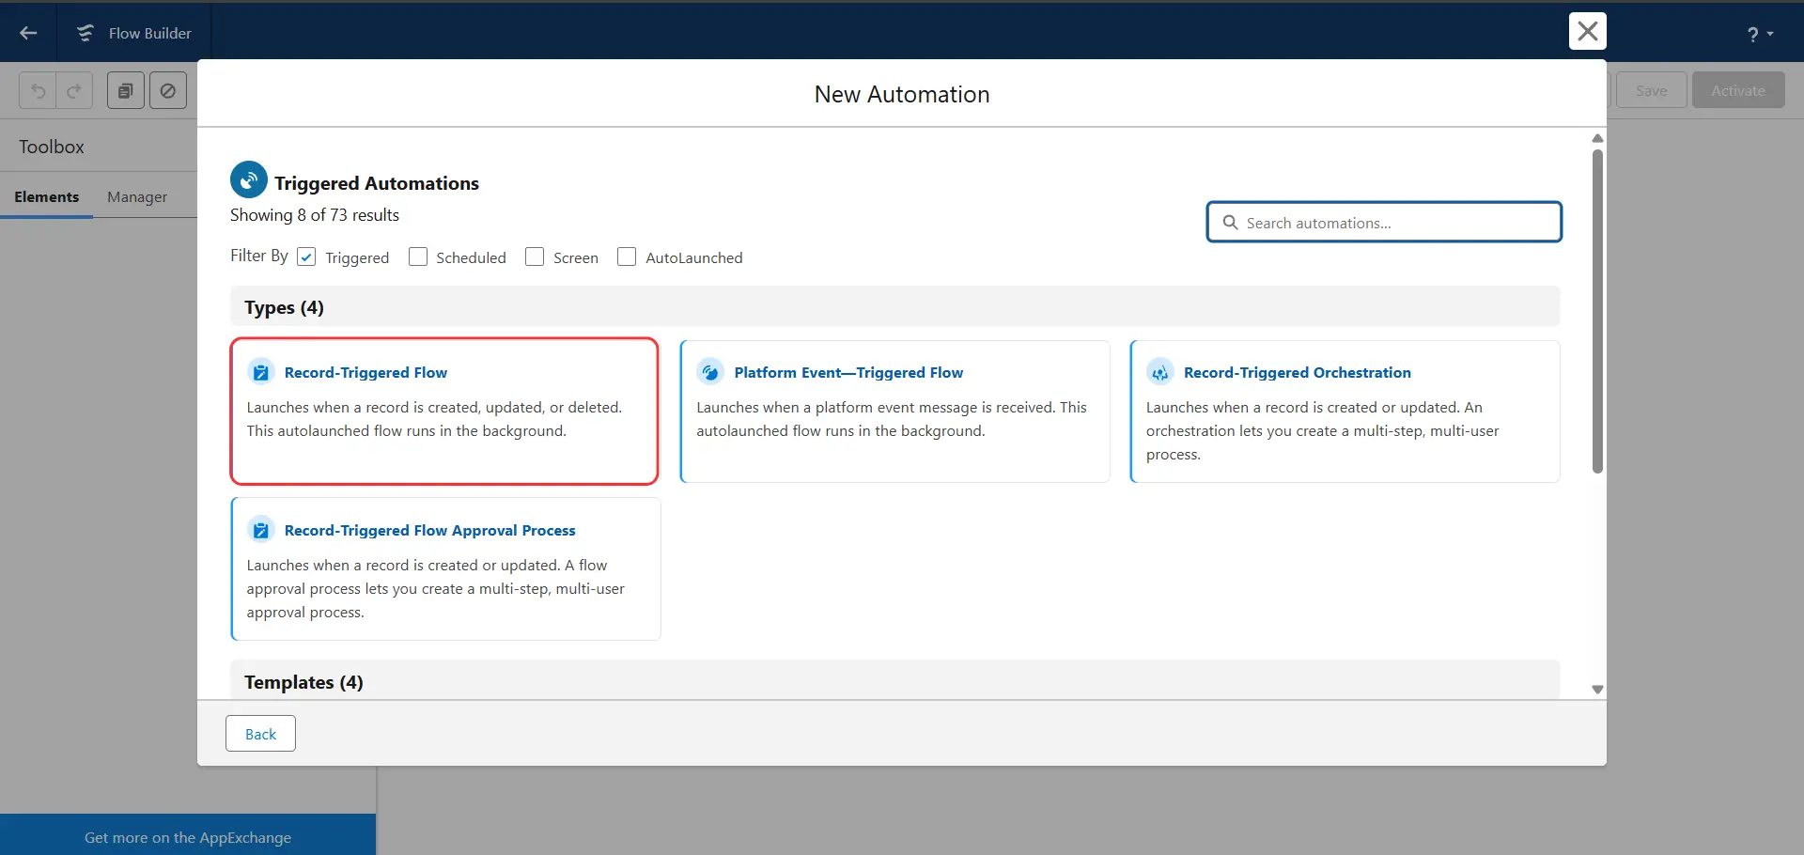
Task: Click the back arrow in Flow Builder header
Action: point(28,33)
